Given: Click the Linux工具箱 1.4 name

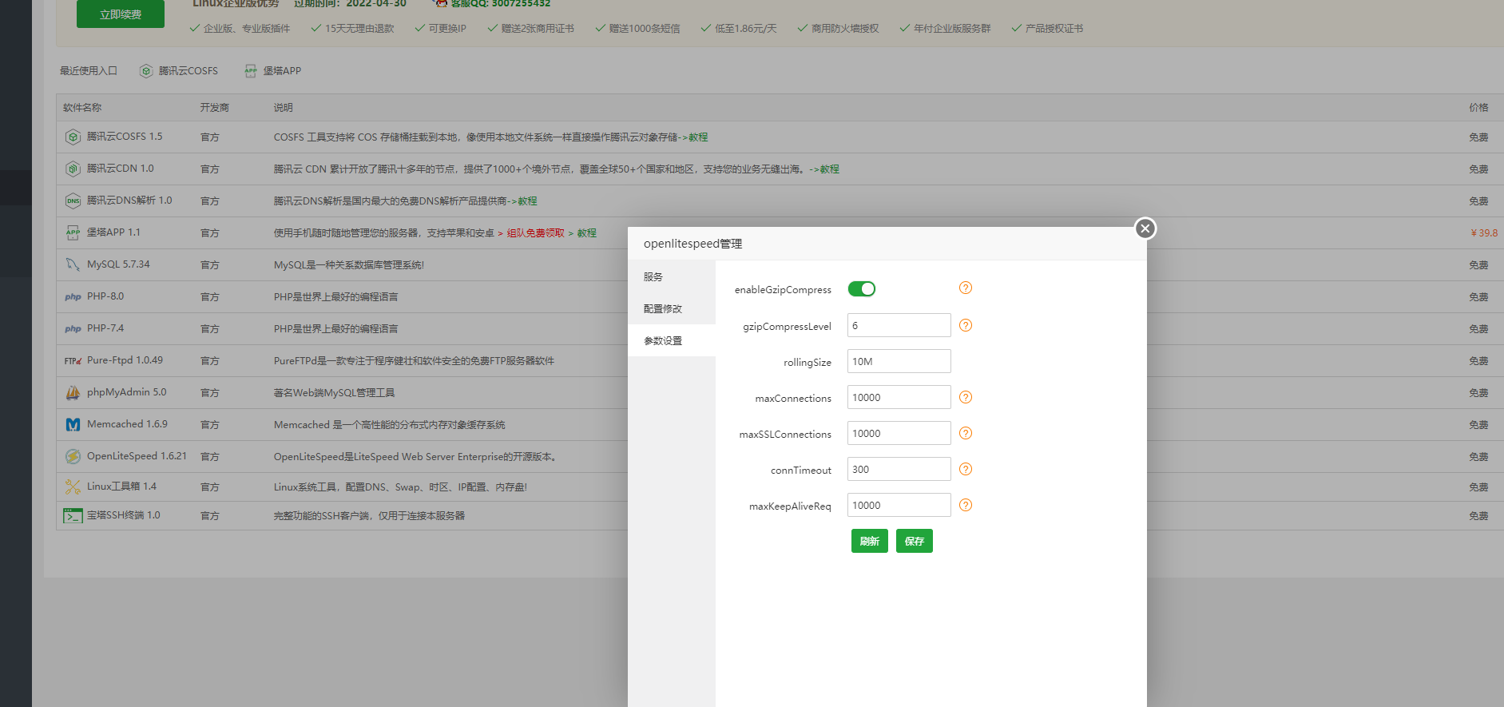Looking at the screenshot, I should click(121, 487).
